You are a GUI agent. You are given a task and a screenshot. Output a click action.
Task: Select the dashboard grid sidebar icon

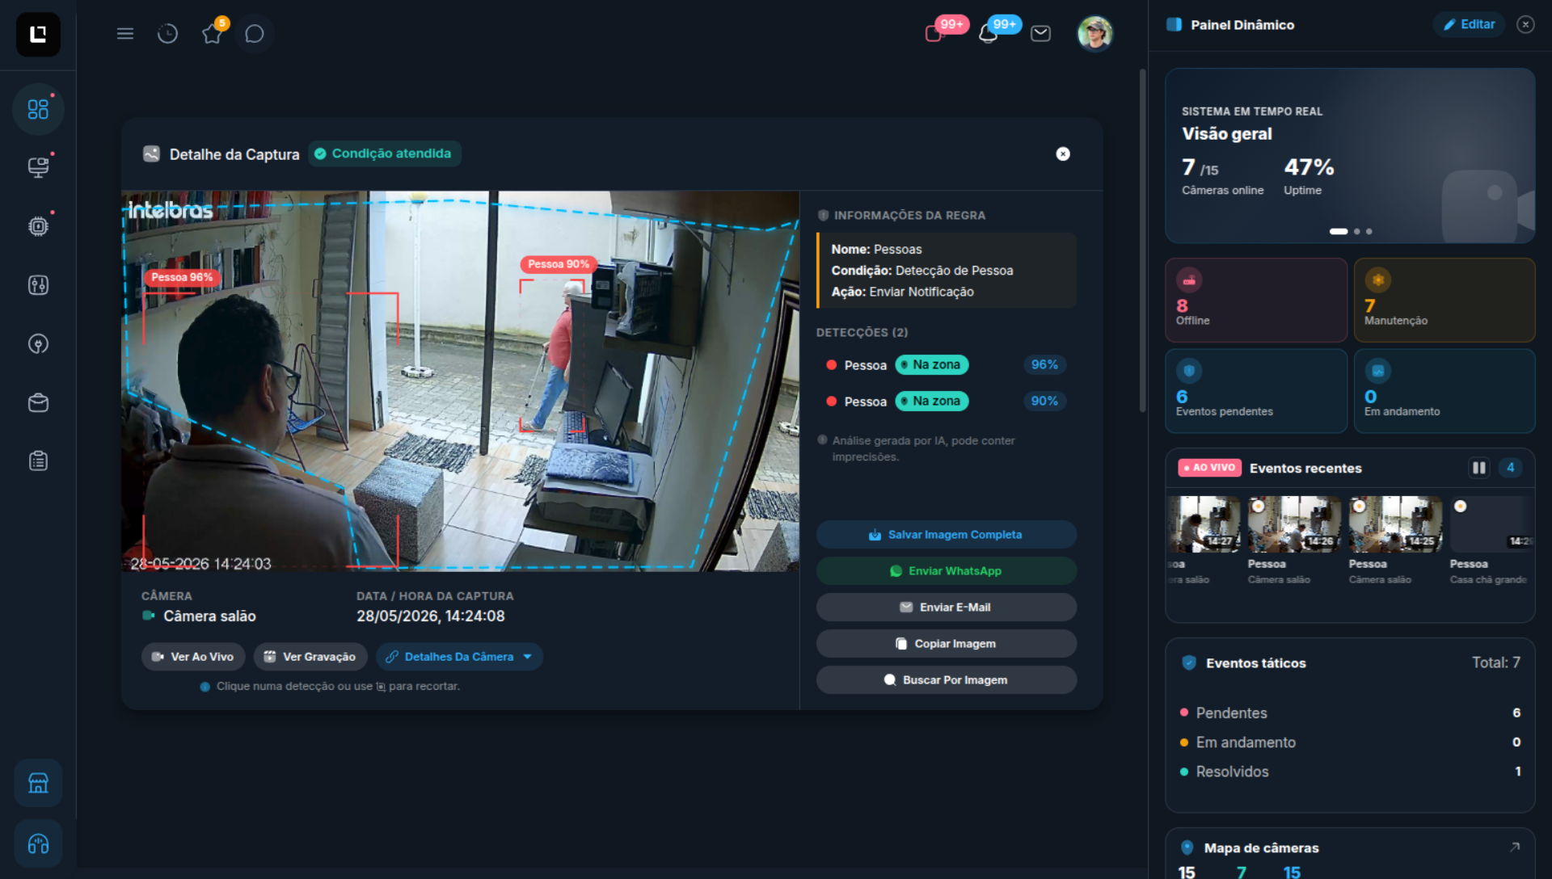pyautogui.click(x=38, y=109)
